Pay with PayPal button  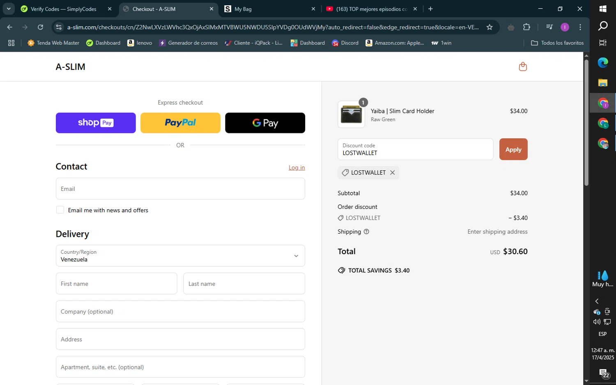tap(180, 123)
